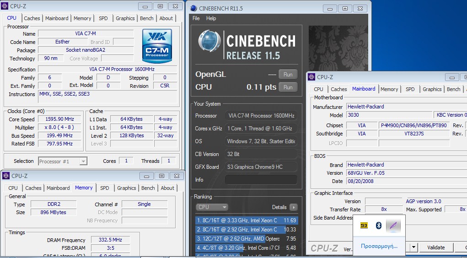This screenshot has width=467, height=258.
Task: Open the Cinebench File menu
Action: [x=196, y=18]
